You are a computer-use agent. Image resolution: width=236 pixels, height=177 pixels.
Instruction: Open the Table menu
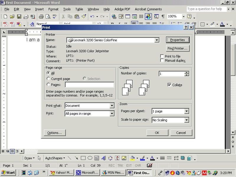[x=79, y=9]
